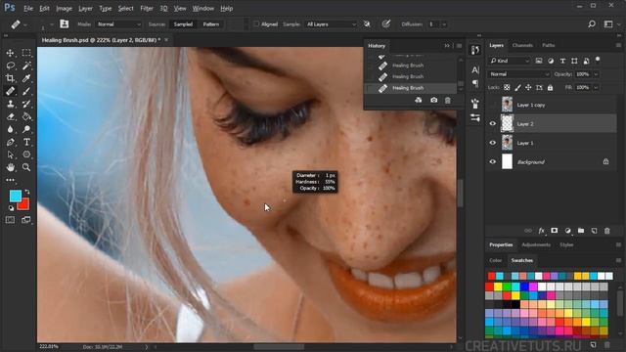
Task: Select the Blur tool
Action: coord(11,129)
